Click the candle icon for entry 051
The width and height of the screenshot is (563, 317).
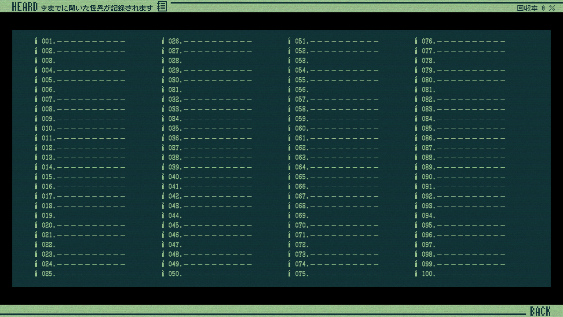pyautogui.click(x=289, y=41)
